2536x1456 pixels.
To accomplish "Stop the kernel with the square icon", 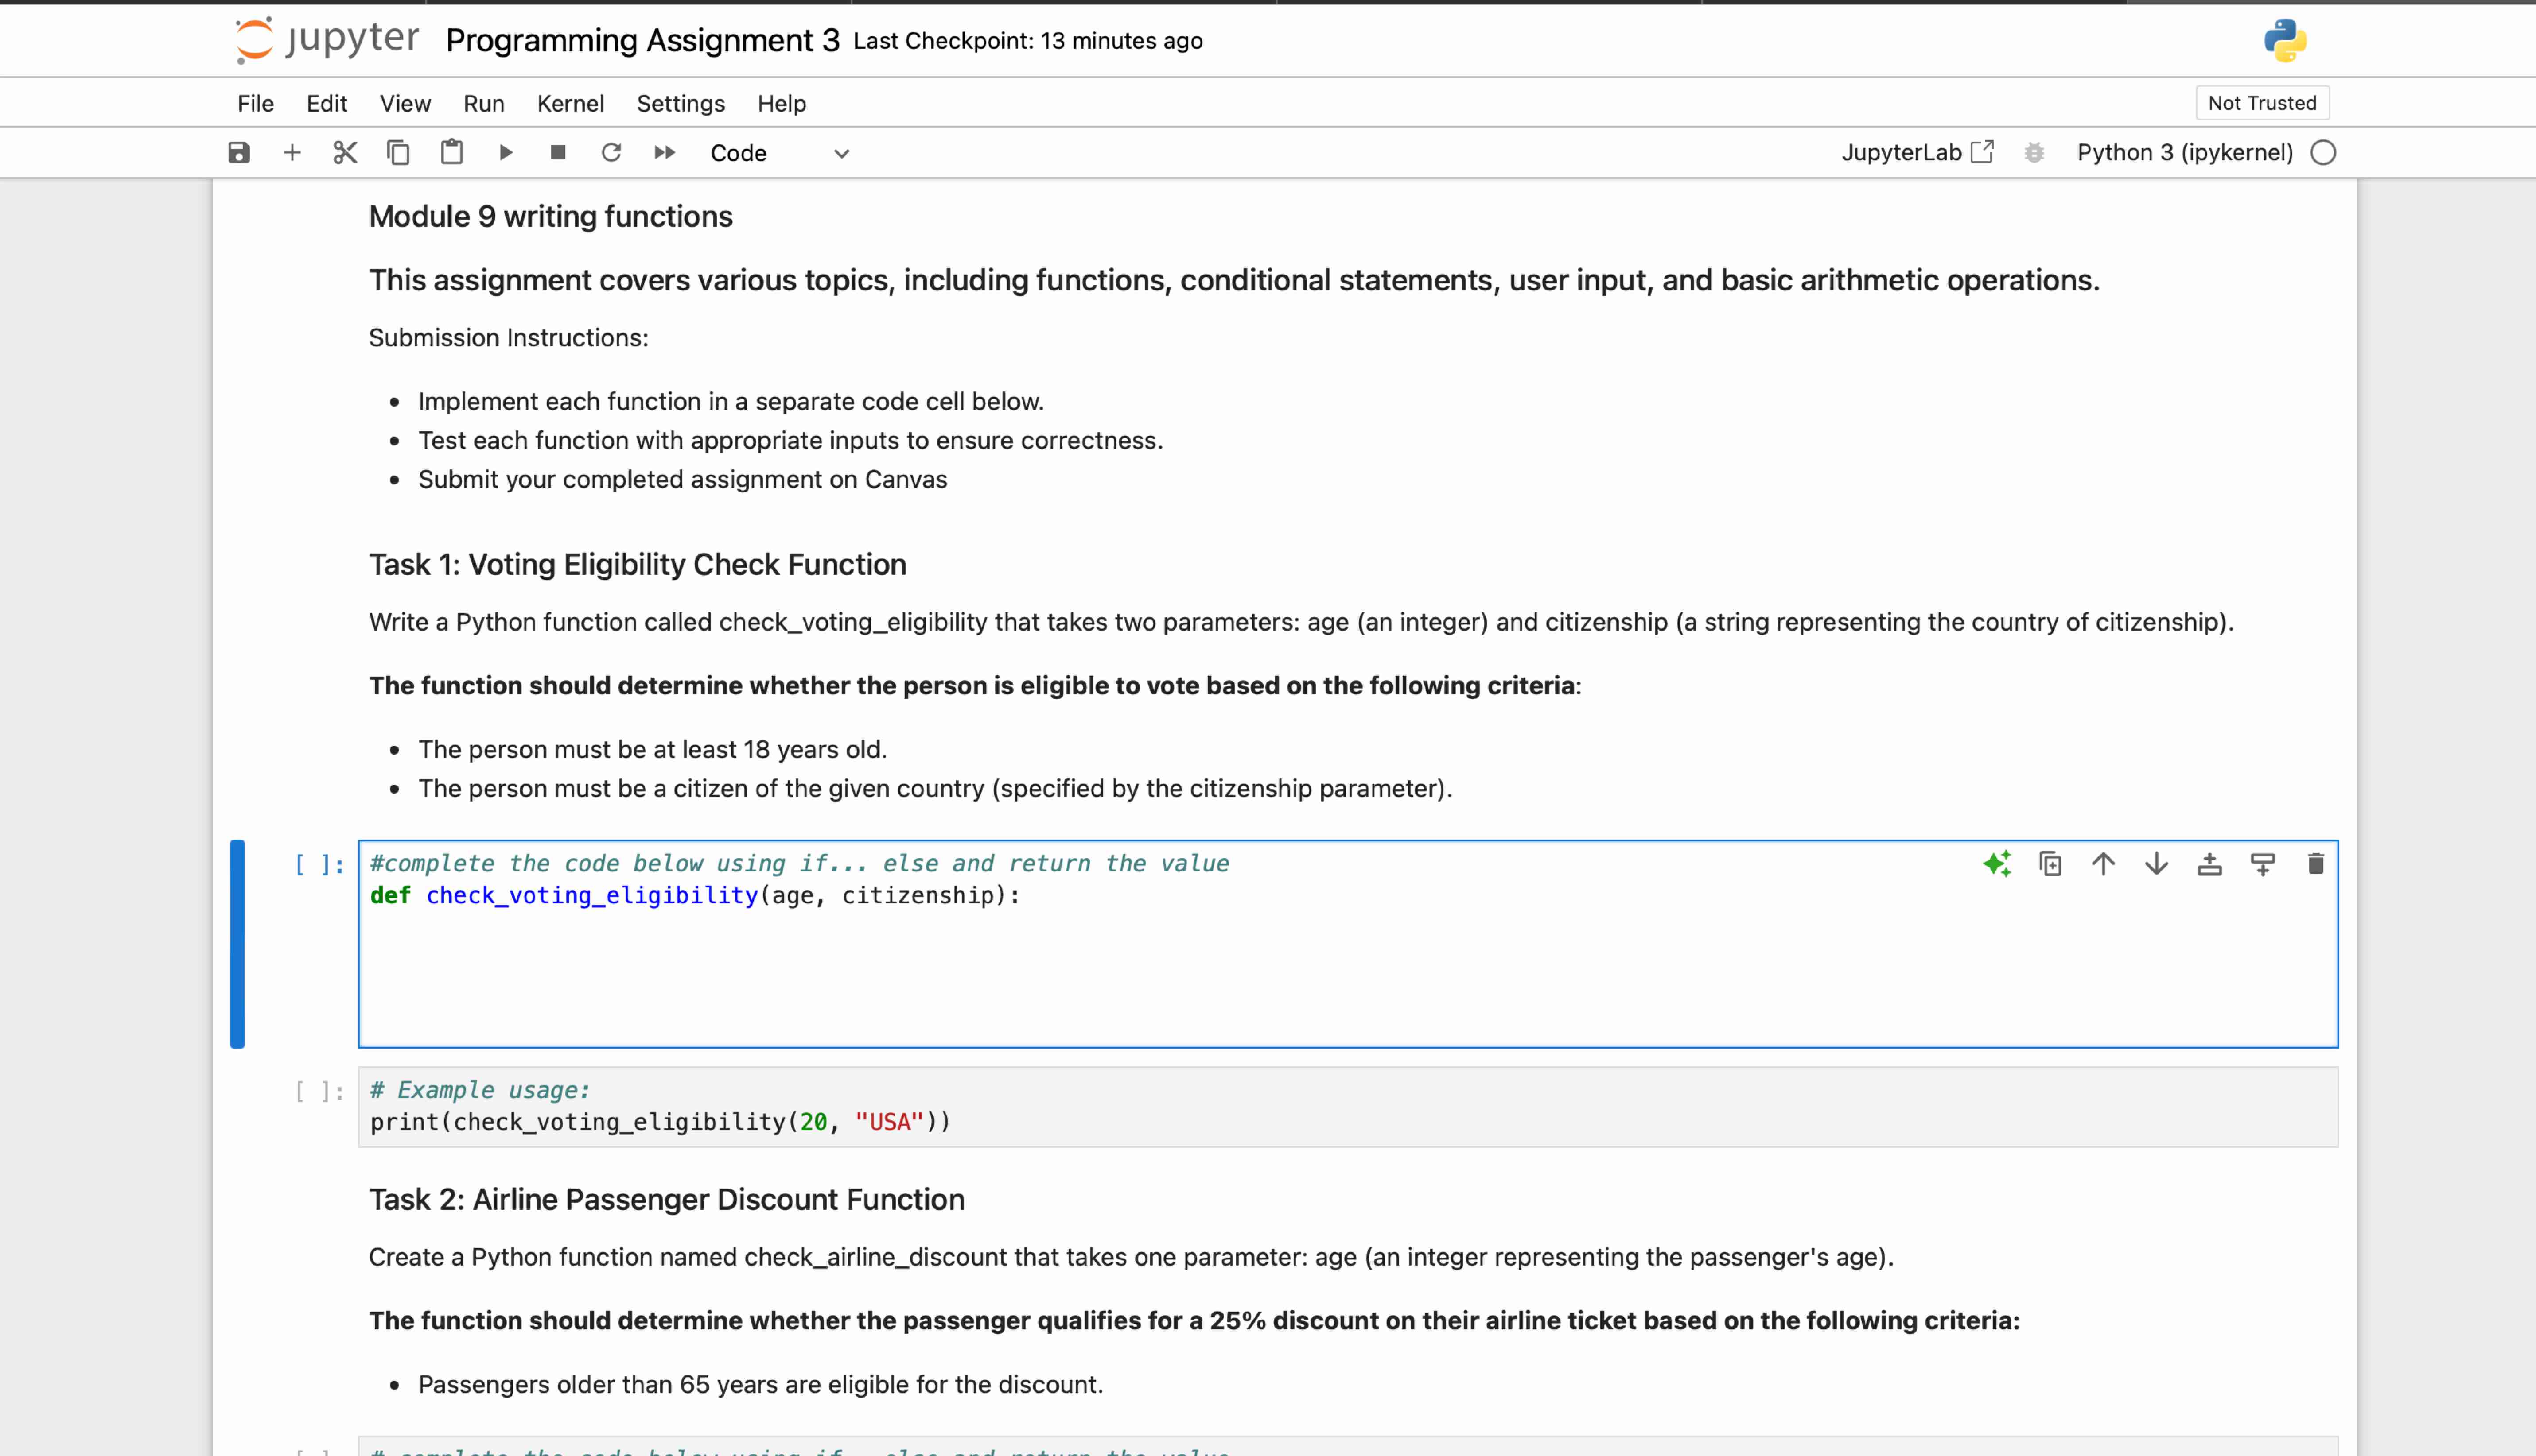I will point(559,152).
